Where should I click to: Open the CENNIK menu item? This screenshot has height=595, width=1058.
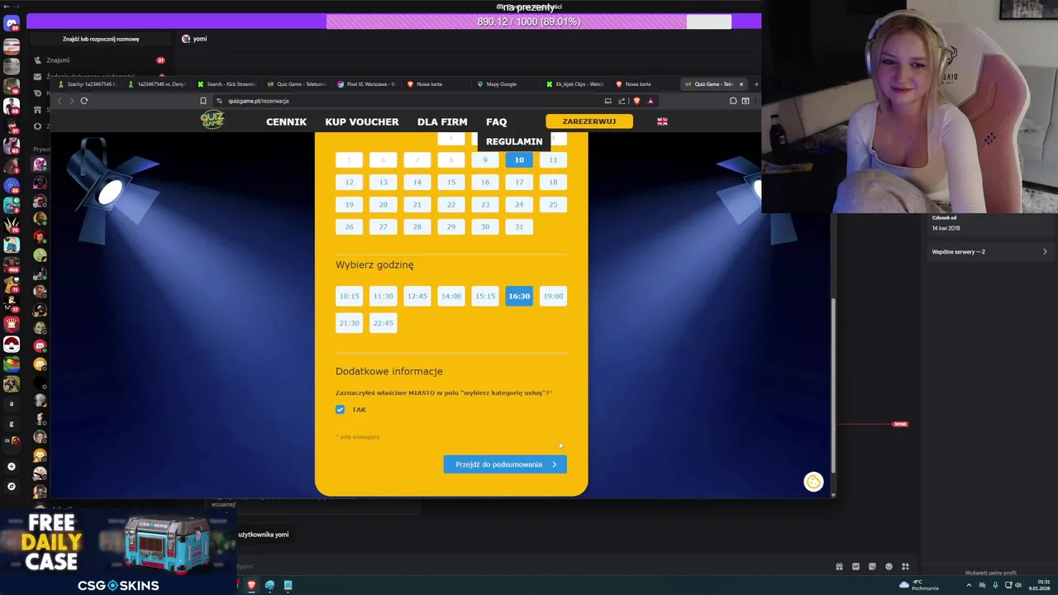(x=286, y=121)
